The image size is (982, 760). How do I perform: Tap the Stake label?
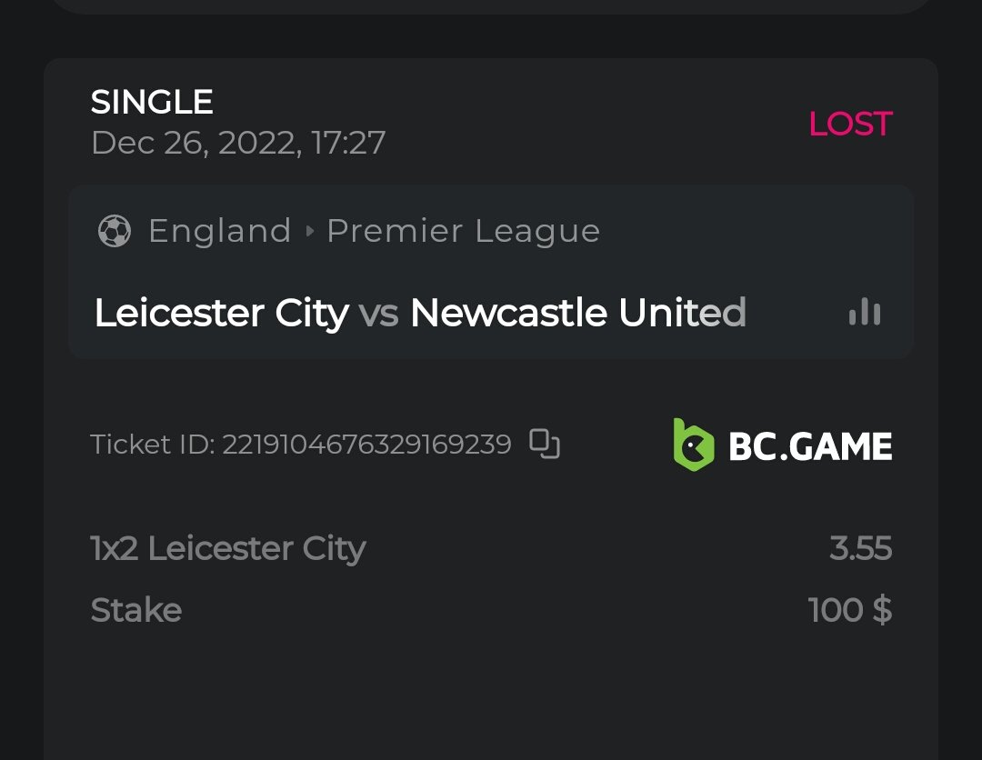pos(136,610)
